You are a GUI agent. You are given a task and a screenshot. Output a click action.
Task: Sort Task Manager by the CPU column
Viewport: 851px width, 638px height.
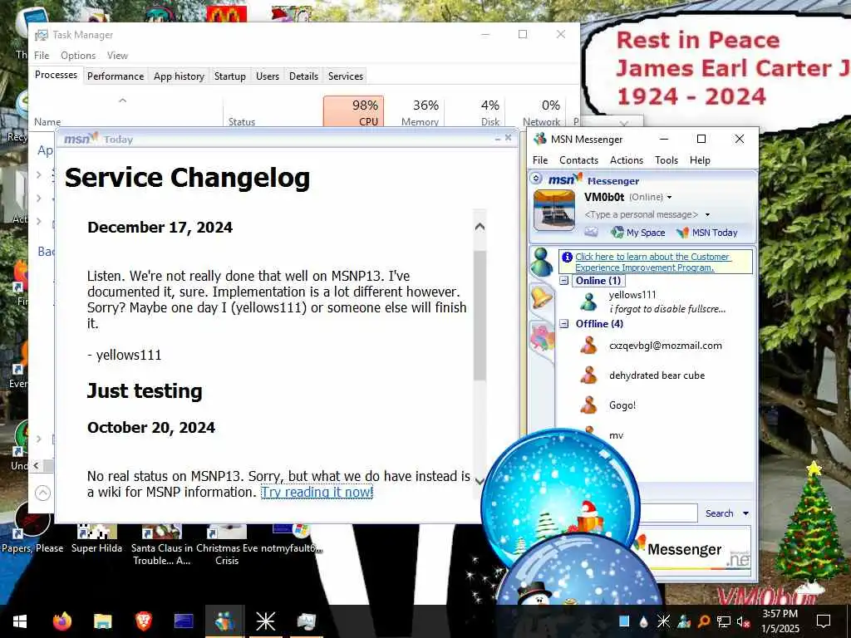tap(353, 112)
